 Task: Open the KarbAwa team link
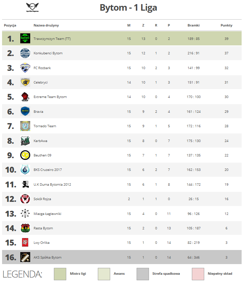click(40, 141)
